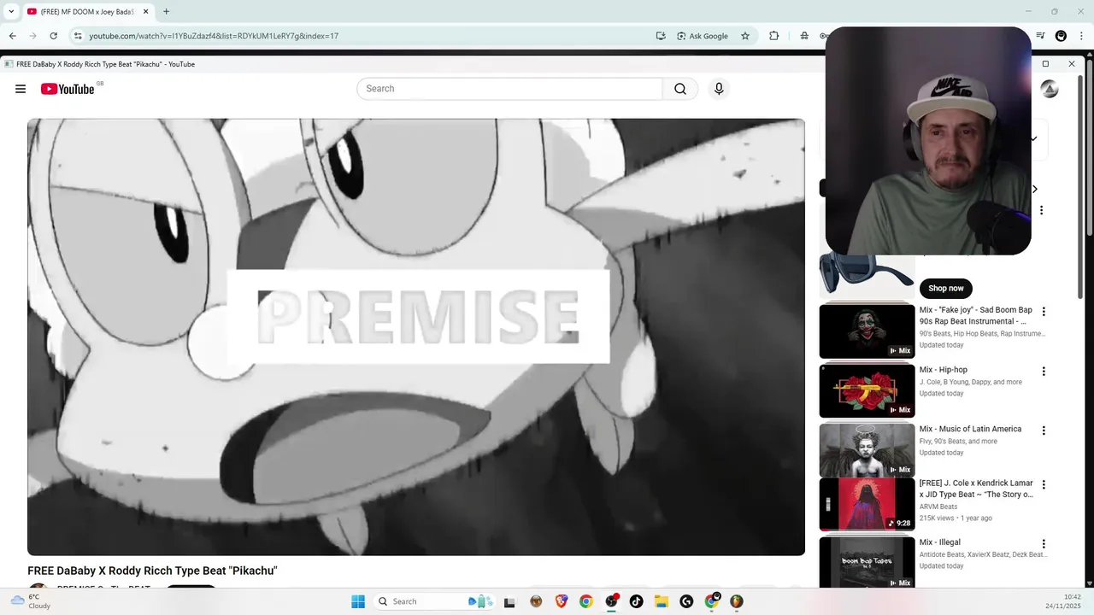1094x615 pixels.
Task: Open the sunglasses ad thumbnail
Action: [x=867, y=275]
